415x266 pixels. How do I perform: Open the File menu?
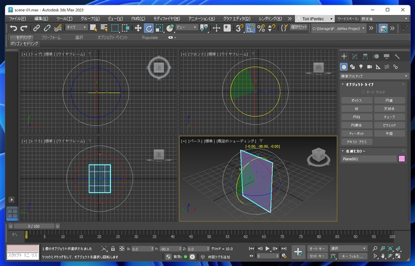[x=18, y=19]
